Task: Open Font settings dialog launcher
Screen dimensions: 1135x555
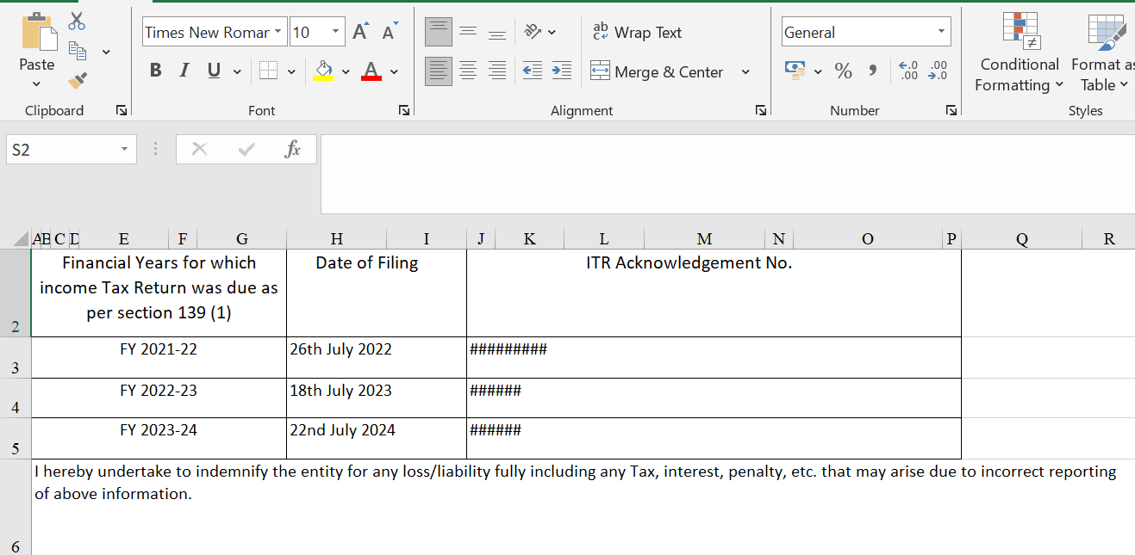Action: 404,110
